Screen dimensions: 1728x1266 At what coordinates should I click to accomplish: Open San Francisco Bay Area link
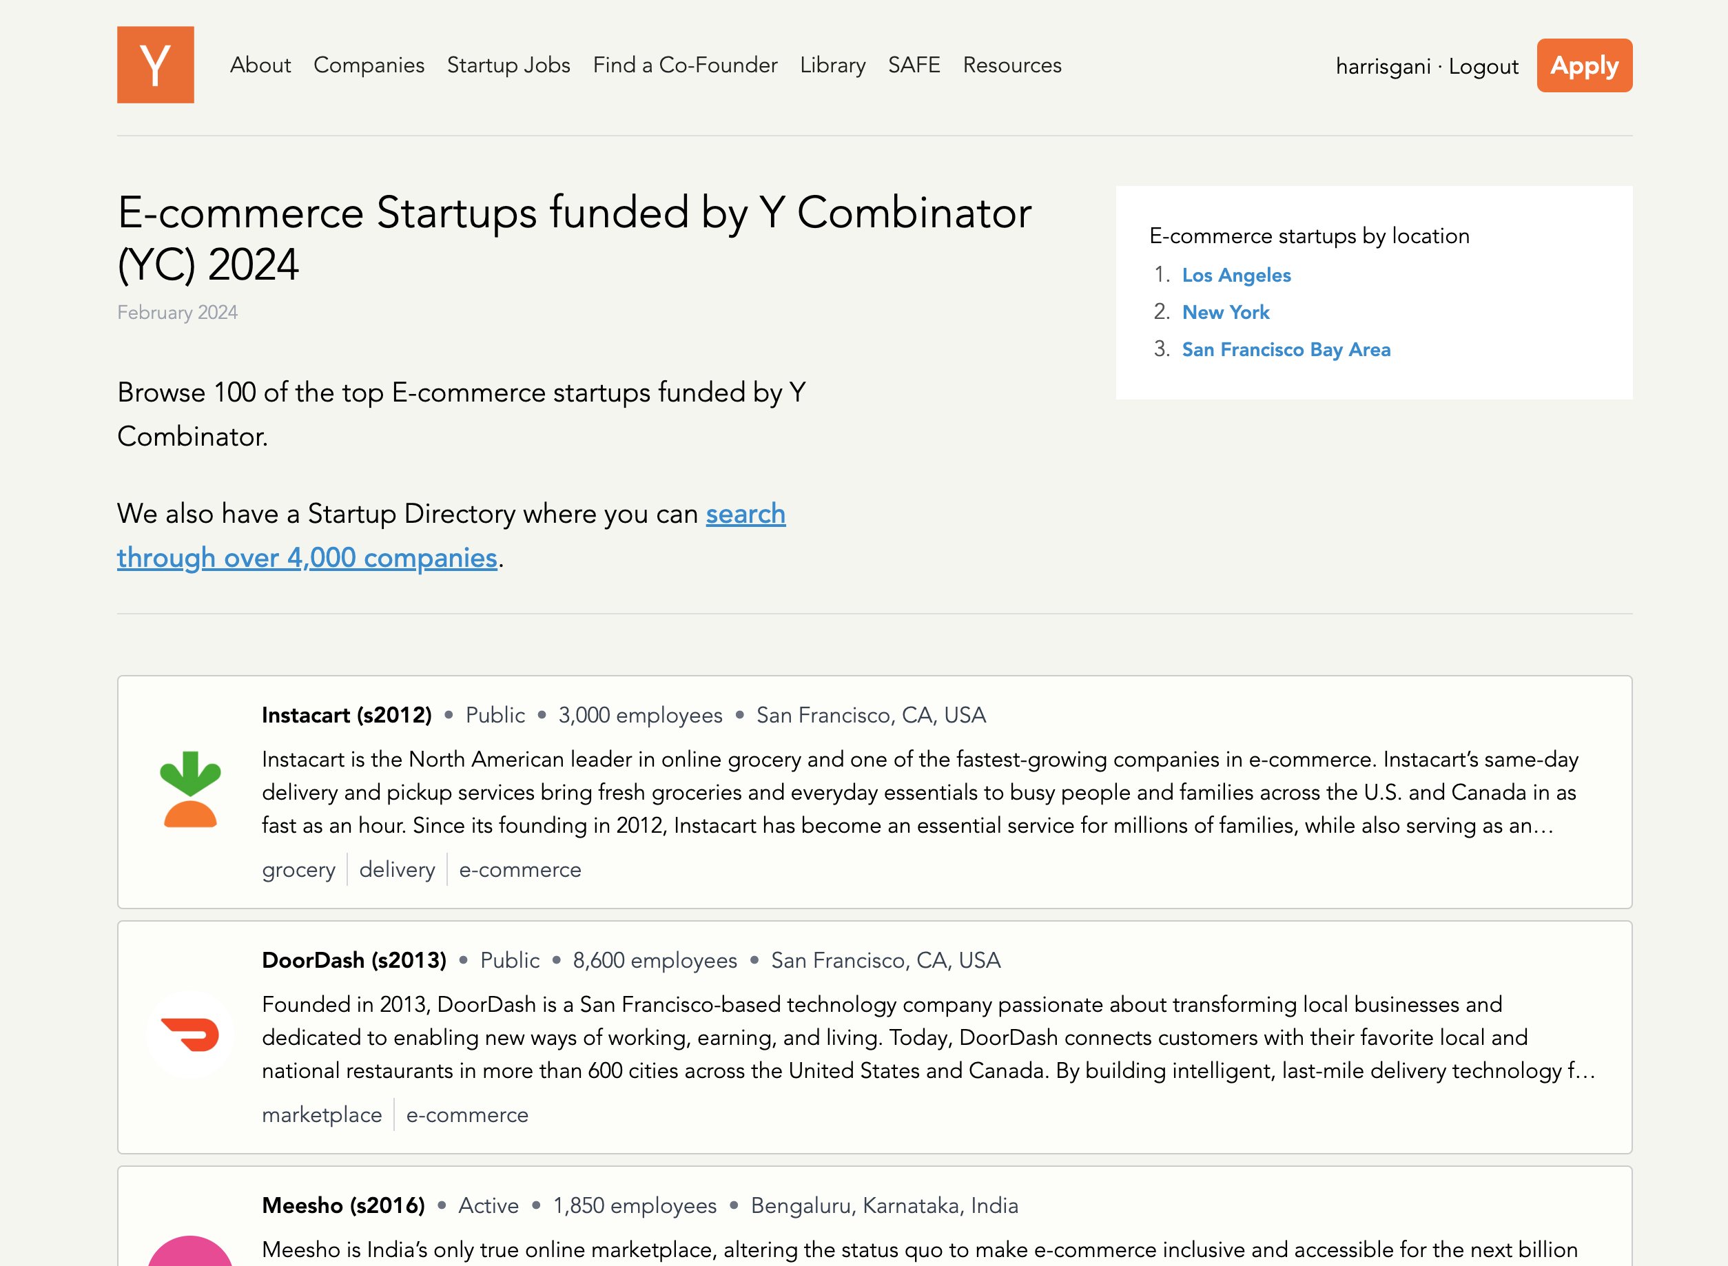(x=1286, y=349)
